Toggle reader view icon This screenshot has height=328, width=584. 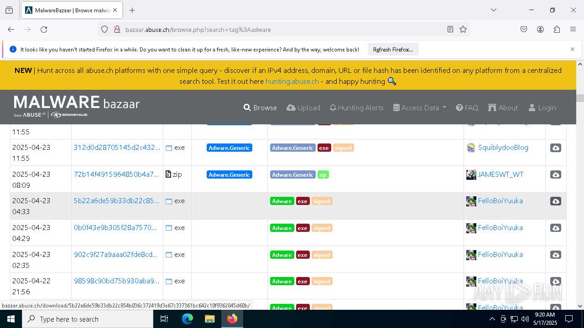[450, 29]
